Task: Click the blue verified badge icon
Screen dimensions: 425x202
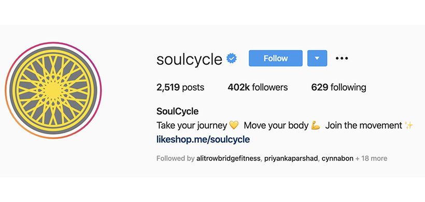Action: coord(232,59)
